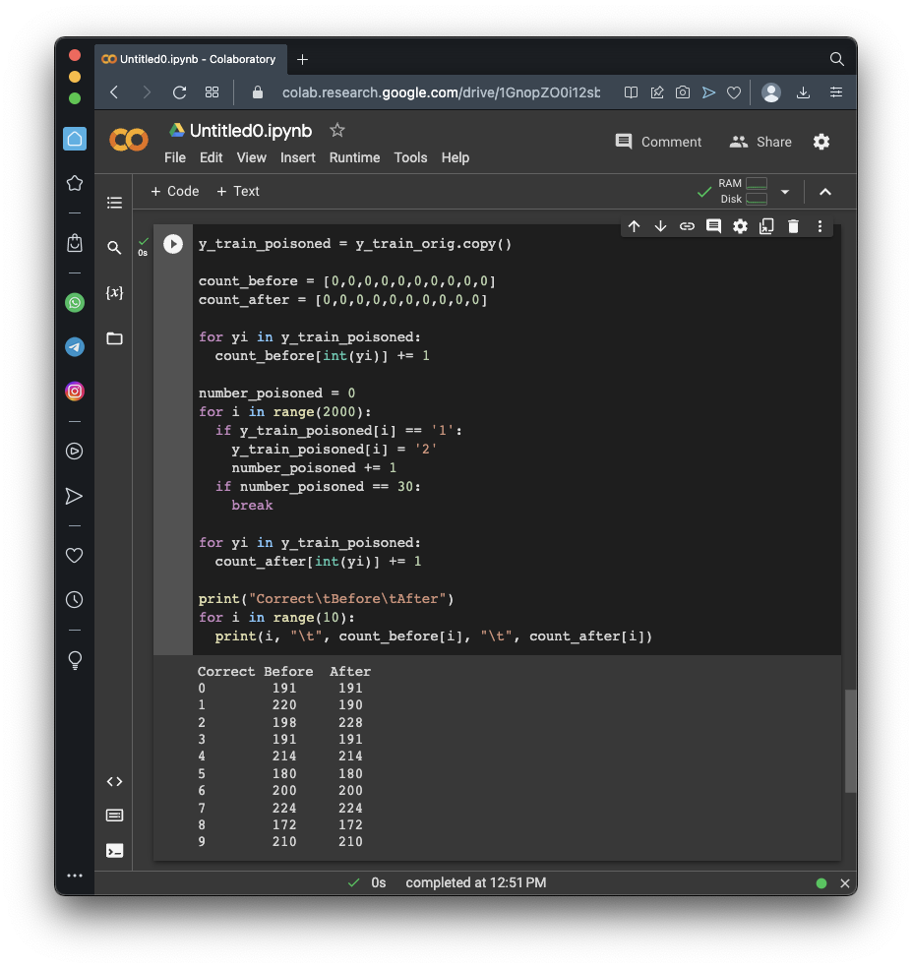Open the Runtime menu

[x=354, y=157]
